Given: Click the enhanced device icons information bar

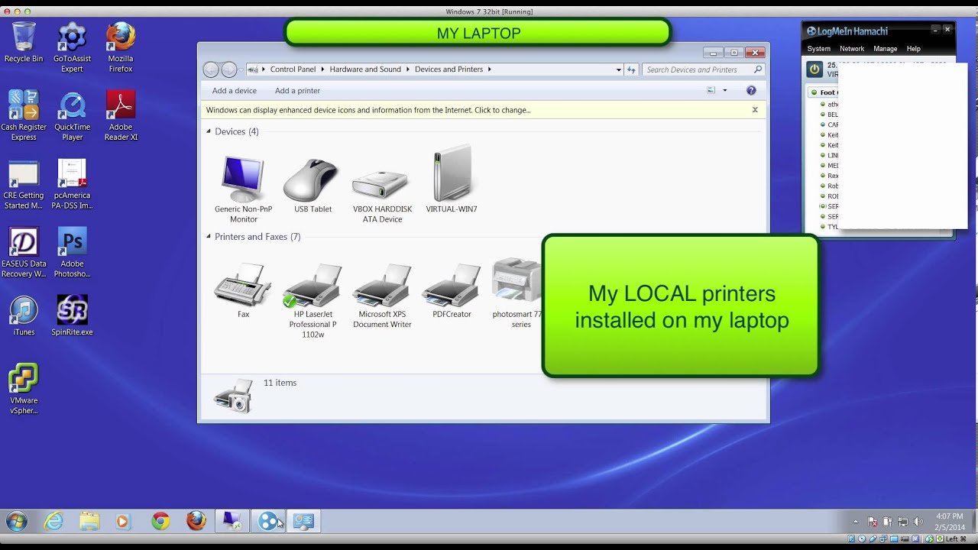Looking at the screenshot, I should click(x=483, y=110).
